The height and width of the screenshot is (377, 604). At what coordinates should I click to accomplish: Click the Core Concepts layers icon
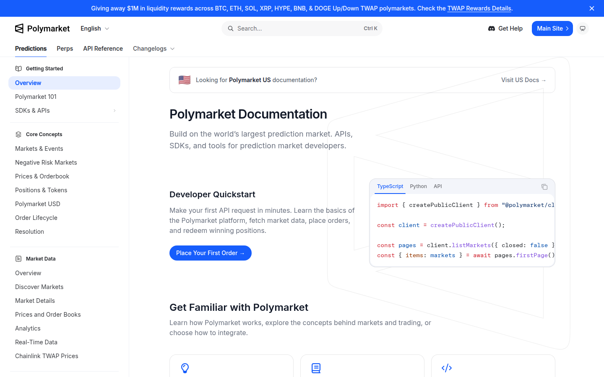coord(18,134)
